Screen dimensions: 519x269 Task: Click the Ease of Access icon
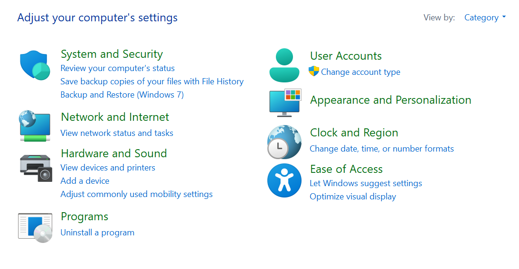pos(284,180)
